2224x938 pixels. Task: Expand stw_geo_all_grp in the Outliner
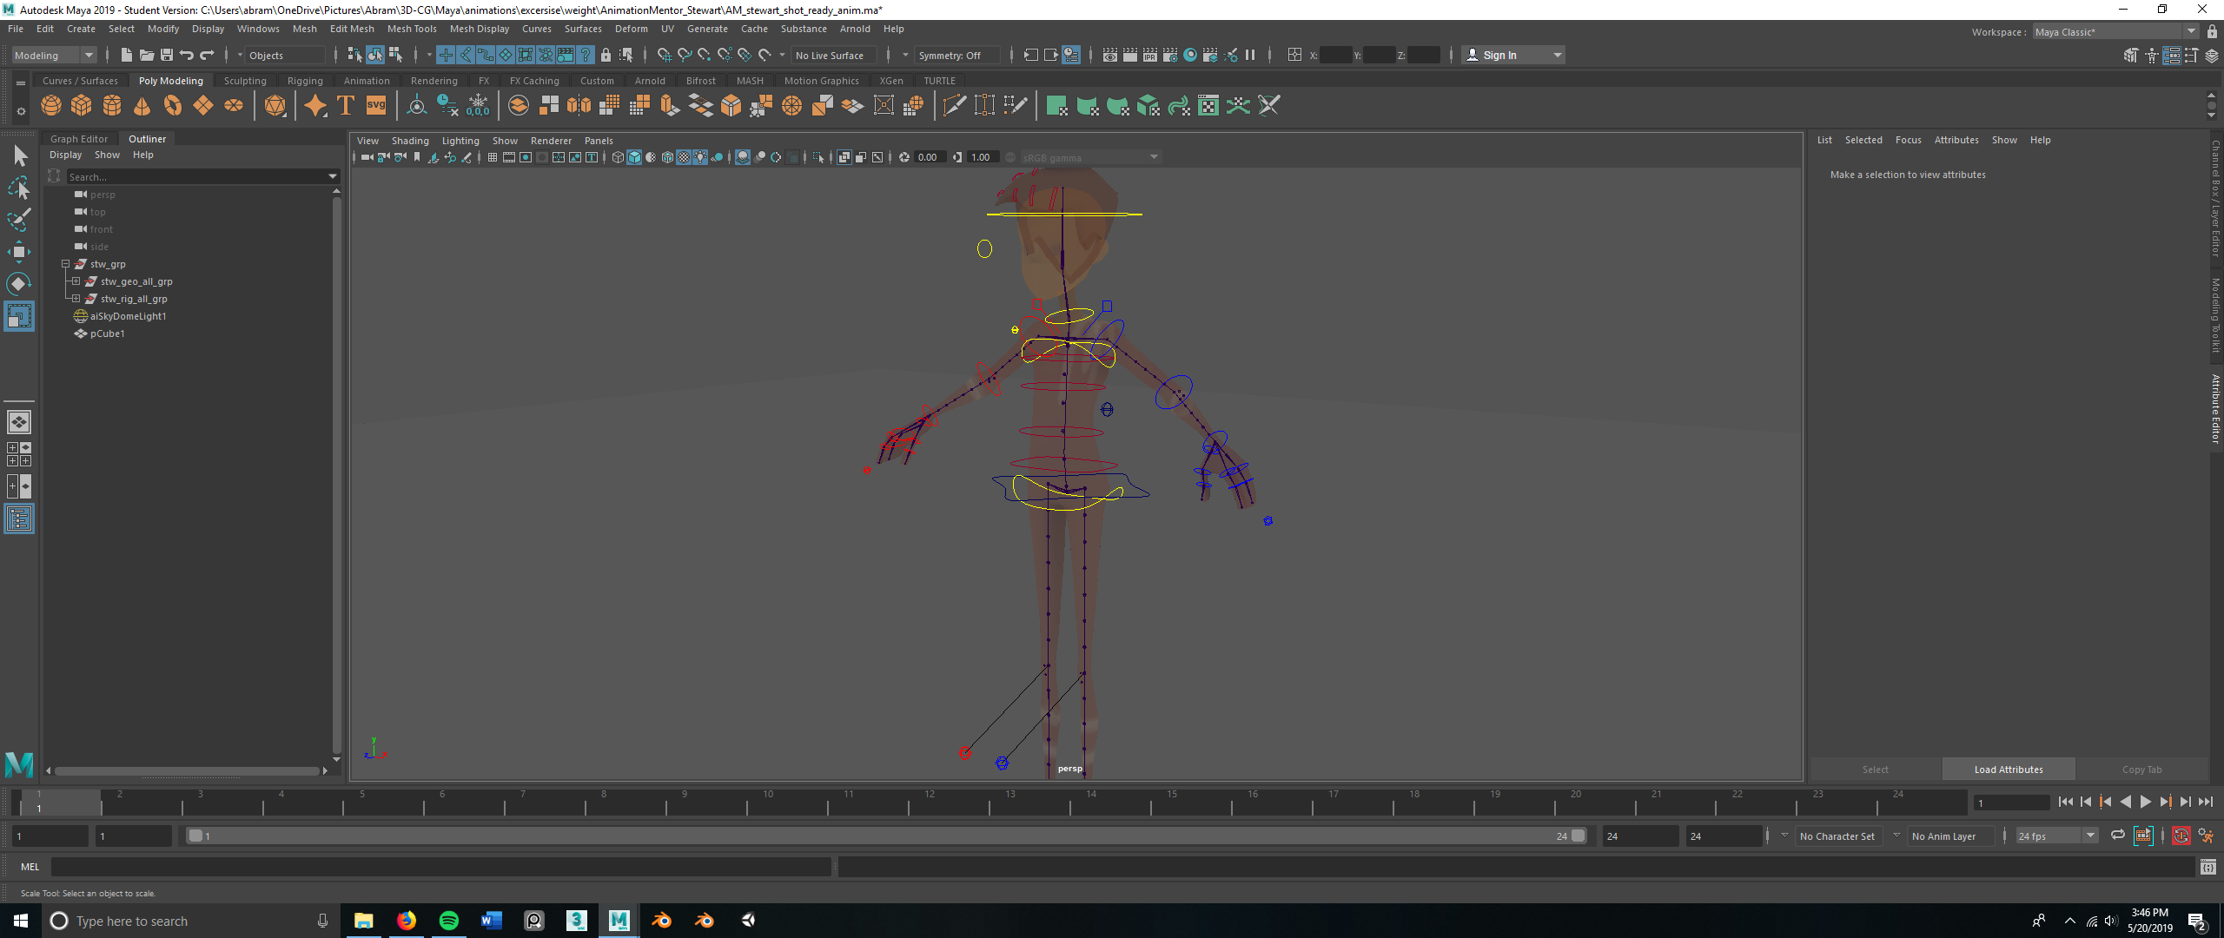(x=76, y=281)
